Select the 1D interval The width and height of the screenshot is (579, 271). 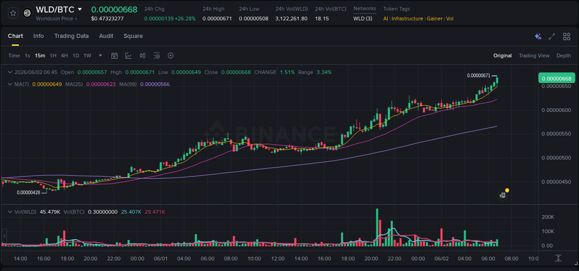[x=76, y=55]
